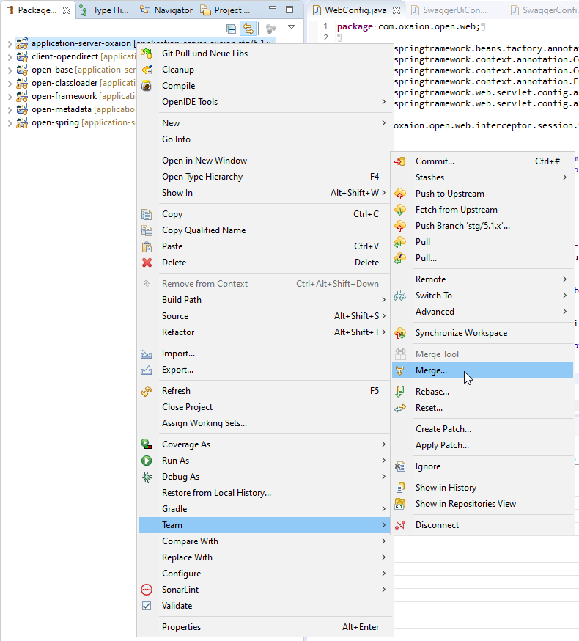Viewport: 579px width, 641px height.
Task: Click the Commit icon in Team submenu
Action: point(400,161)
